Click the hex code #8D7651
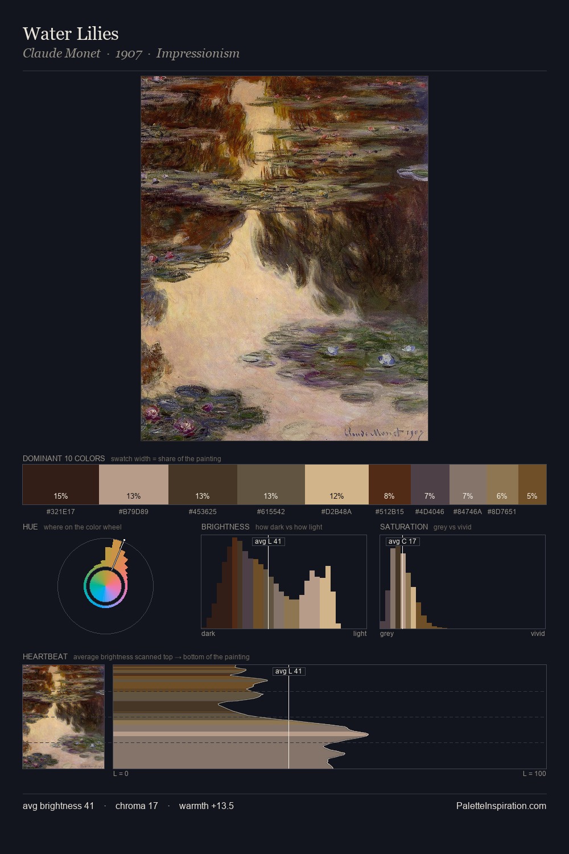 502,512
